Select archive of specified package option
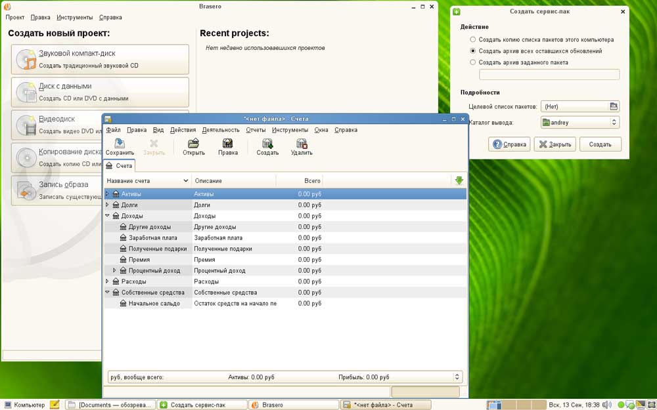The height and width of the screenshot is (410, 657). (x=473, y=62)
